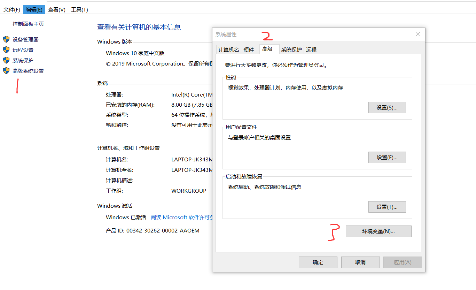Screen dimensions: 476x290
Task: Open the 工具 menu
Action: coord(79,9)
